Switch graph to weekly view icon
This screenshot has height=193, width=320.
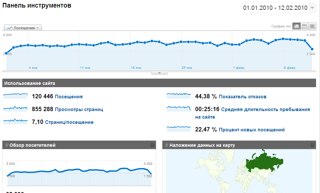point(305,26)
